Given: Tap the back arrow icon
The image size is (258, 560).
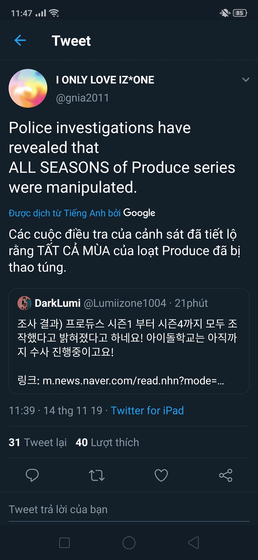Looking at the screenshot, I should tap(20, 41).
